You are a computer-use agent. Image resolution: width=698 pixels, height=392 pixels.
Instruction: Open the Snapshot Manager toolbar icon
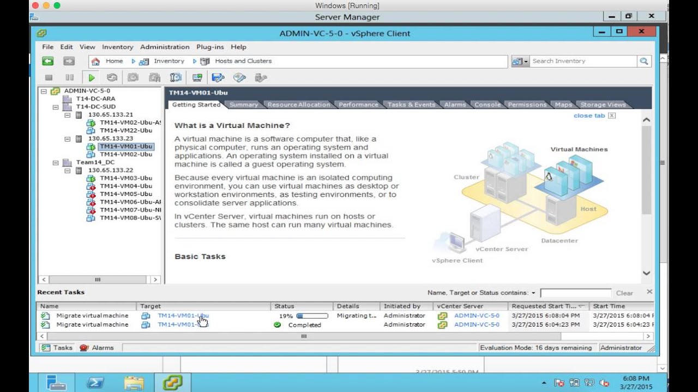[176, 78]
